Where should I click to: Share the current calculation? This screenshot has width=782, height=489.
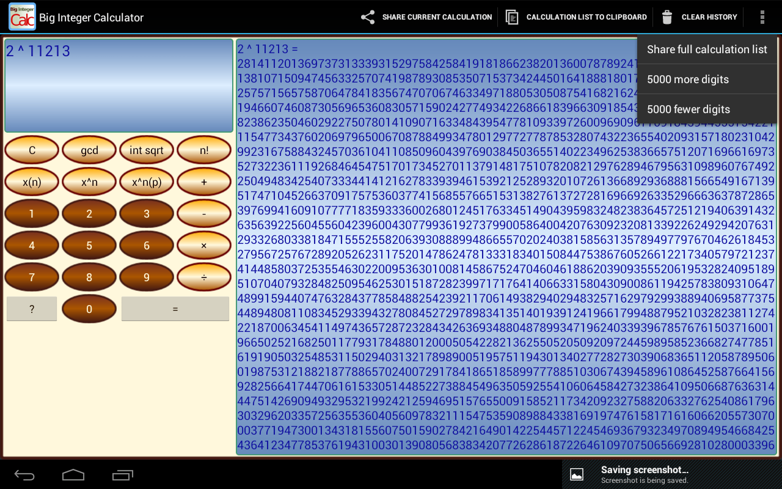(426, 17)
